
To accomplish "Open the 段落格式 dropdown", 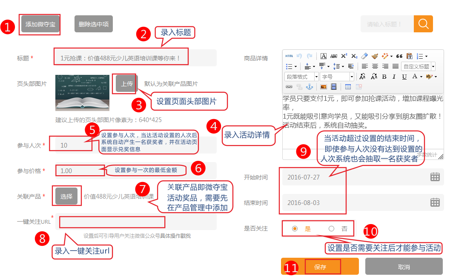I will [301, 77].
